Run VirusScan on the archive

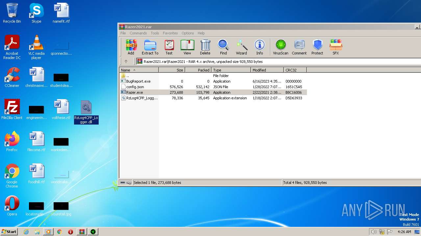point(281,47)
